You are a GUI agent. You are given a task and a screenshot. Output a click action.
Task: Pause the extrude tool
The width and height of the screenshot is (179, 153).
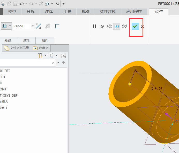tap(95, 26)
